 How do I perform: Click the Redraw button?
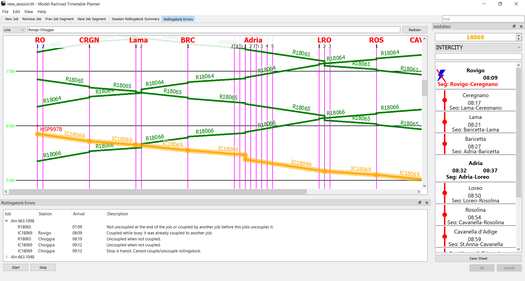415,30
